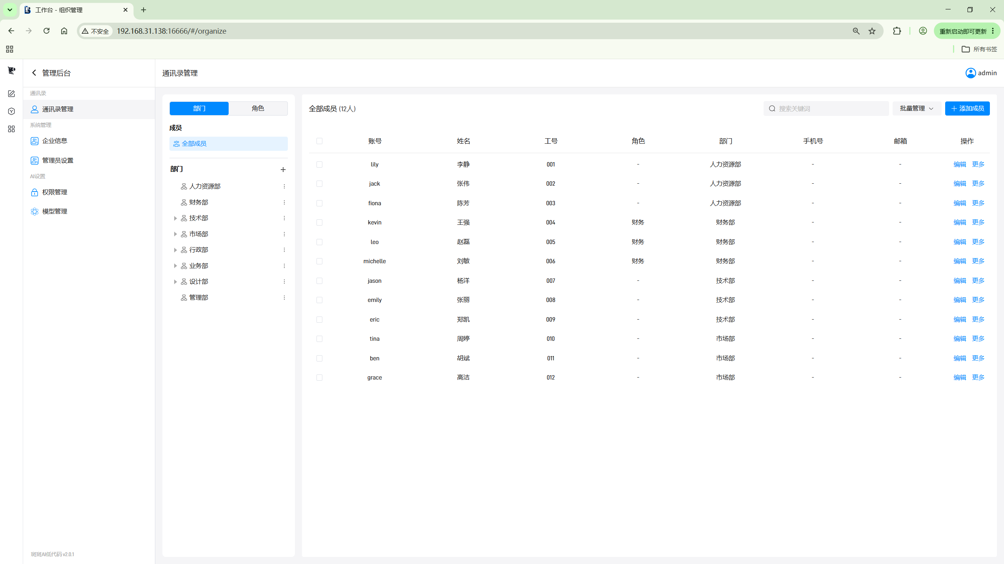The height and width of the screenshot is (564, 1004).
Task: Open more options for 技术部 department
Action: click(x=284, y=218)
